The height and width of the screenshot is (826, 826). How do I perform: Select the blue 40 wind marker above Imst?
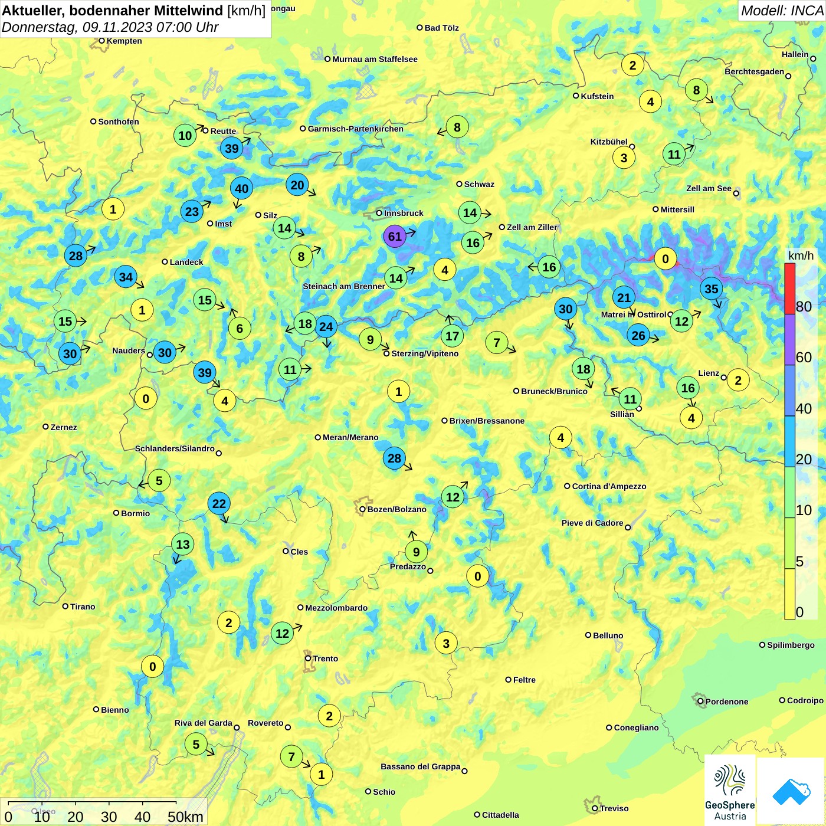(241, 189)
